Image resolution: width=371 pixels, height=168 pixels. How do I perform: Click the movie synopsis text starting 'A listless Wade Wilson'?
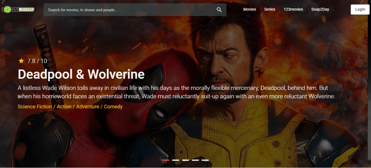click(x=177, y=92)
